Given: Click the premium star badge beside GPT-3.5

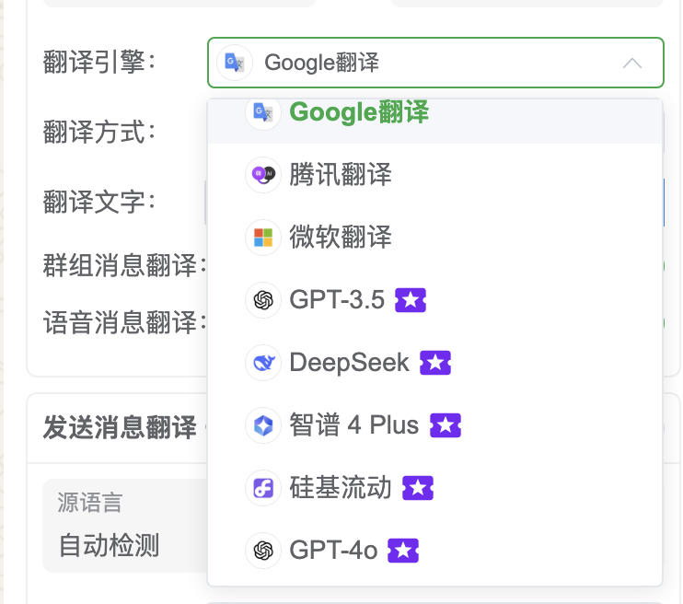Looking at the screenshot, I should point(411,300).
